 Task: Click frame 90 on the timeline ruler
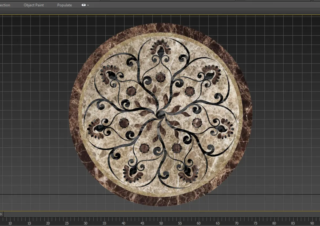[312, 223]
